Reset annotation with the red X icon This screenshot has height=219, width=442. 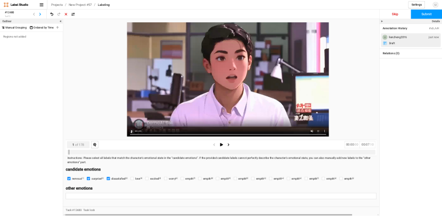[66, 14]
